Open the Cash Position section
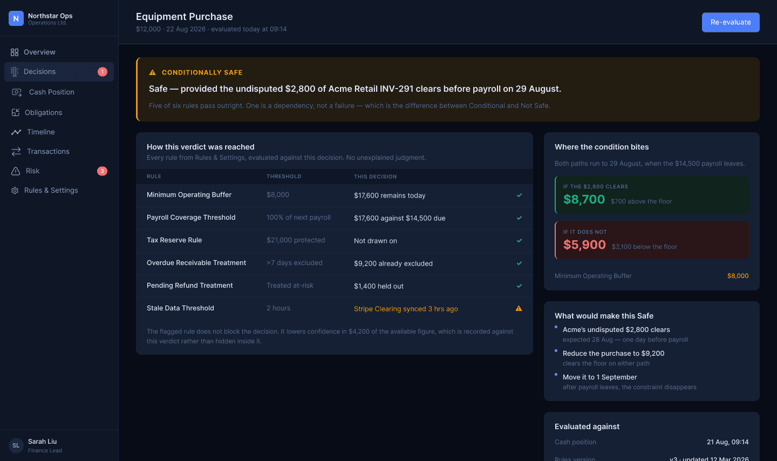 (x=59, y=92)
